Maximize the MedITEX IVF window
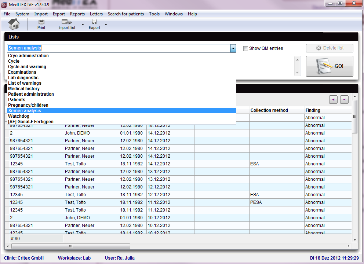Image resolution: width=364 pixels, height=264 pixels. tap(340, 3)
